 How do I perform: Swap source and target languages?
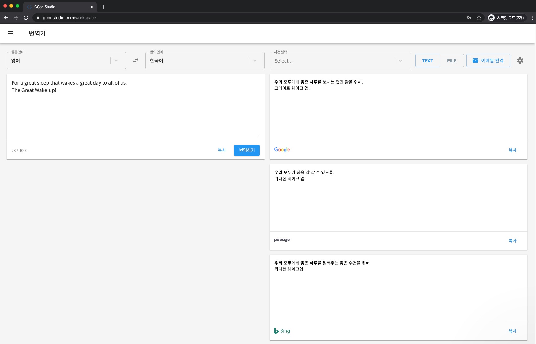pos(136,60)
